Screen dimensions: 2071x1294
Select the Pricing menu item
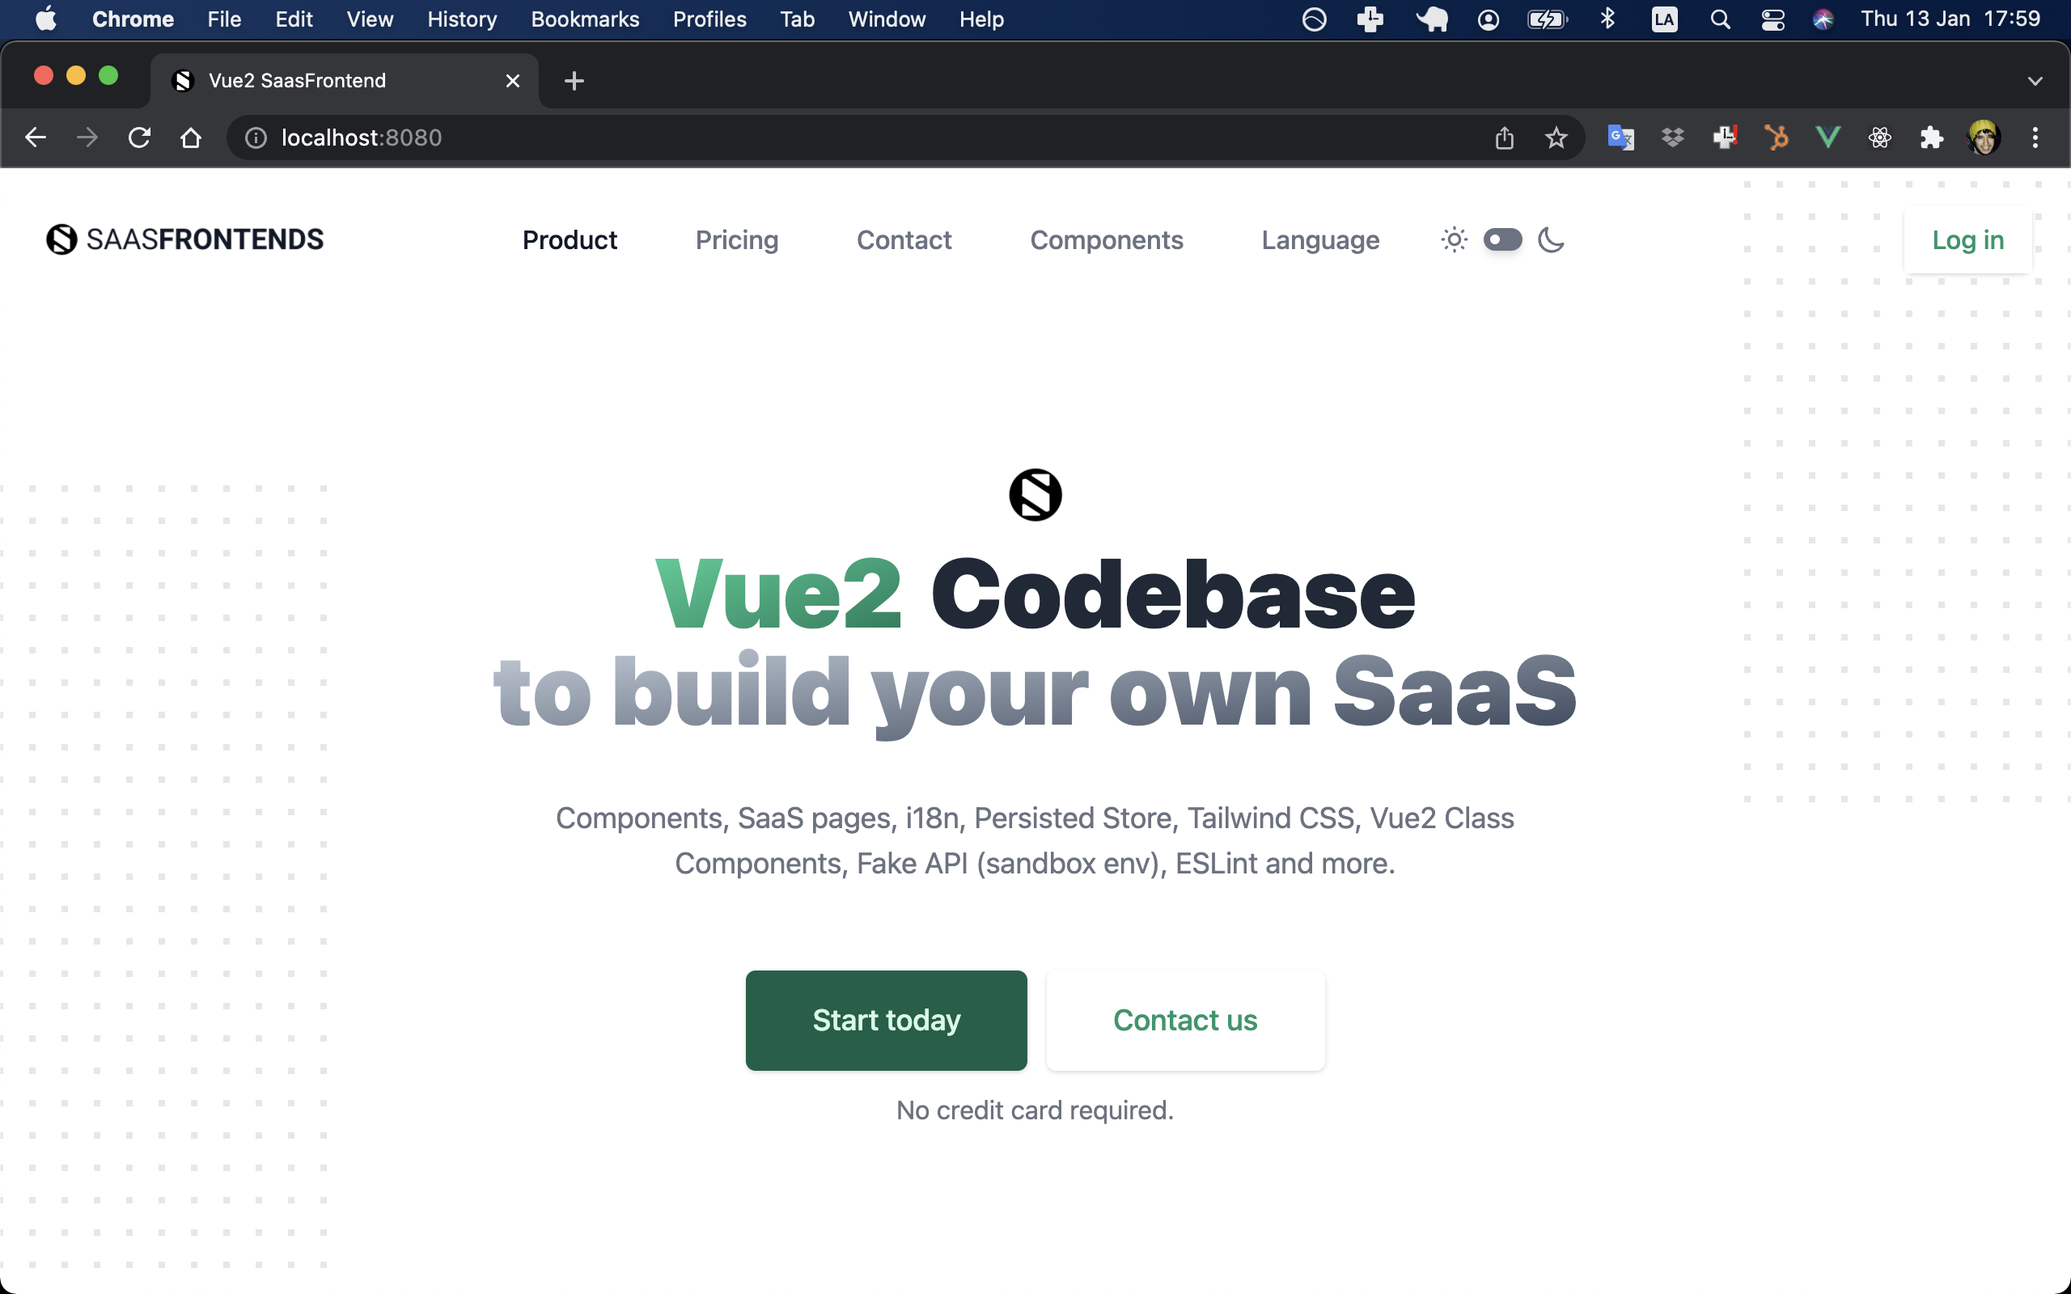(x=736, y=240)
